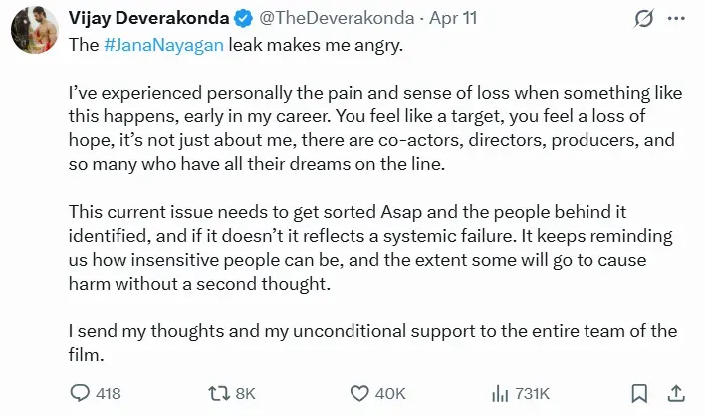Viewport: 705px width, 416px height.
Task: Click the reply speech bubble icon
Action: [x=81, y=393]
